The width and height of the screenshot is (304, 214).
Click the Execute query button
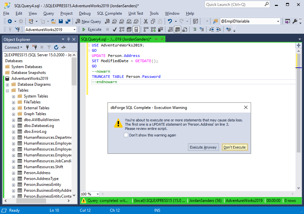pos(92,29)
